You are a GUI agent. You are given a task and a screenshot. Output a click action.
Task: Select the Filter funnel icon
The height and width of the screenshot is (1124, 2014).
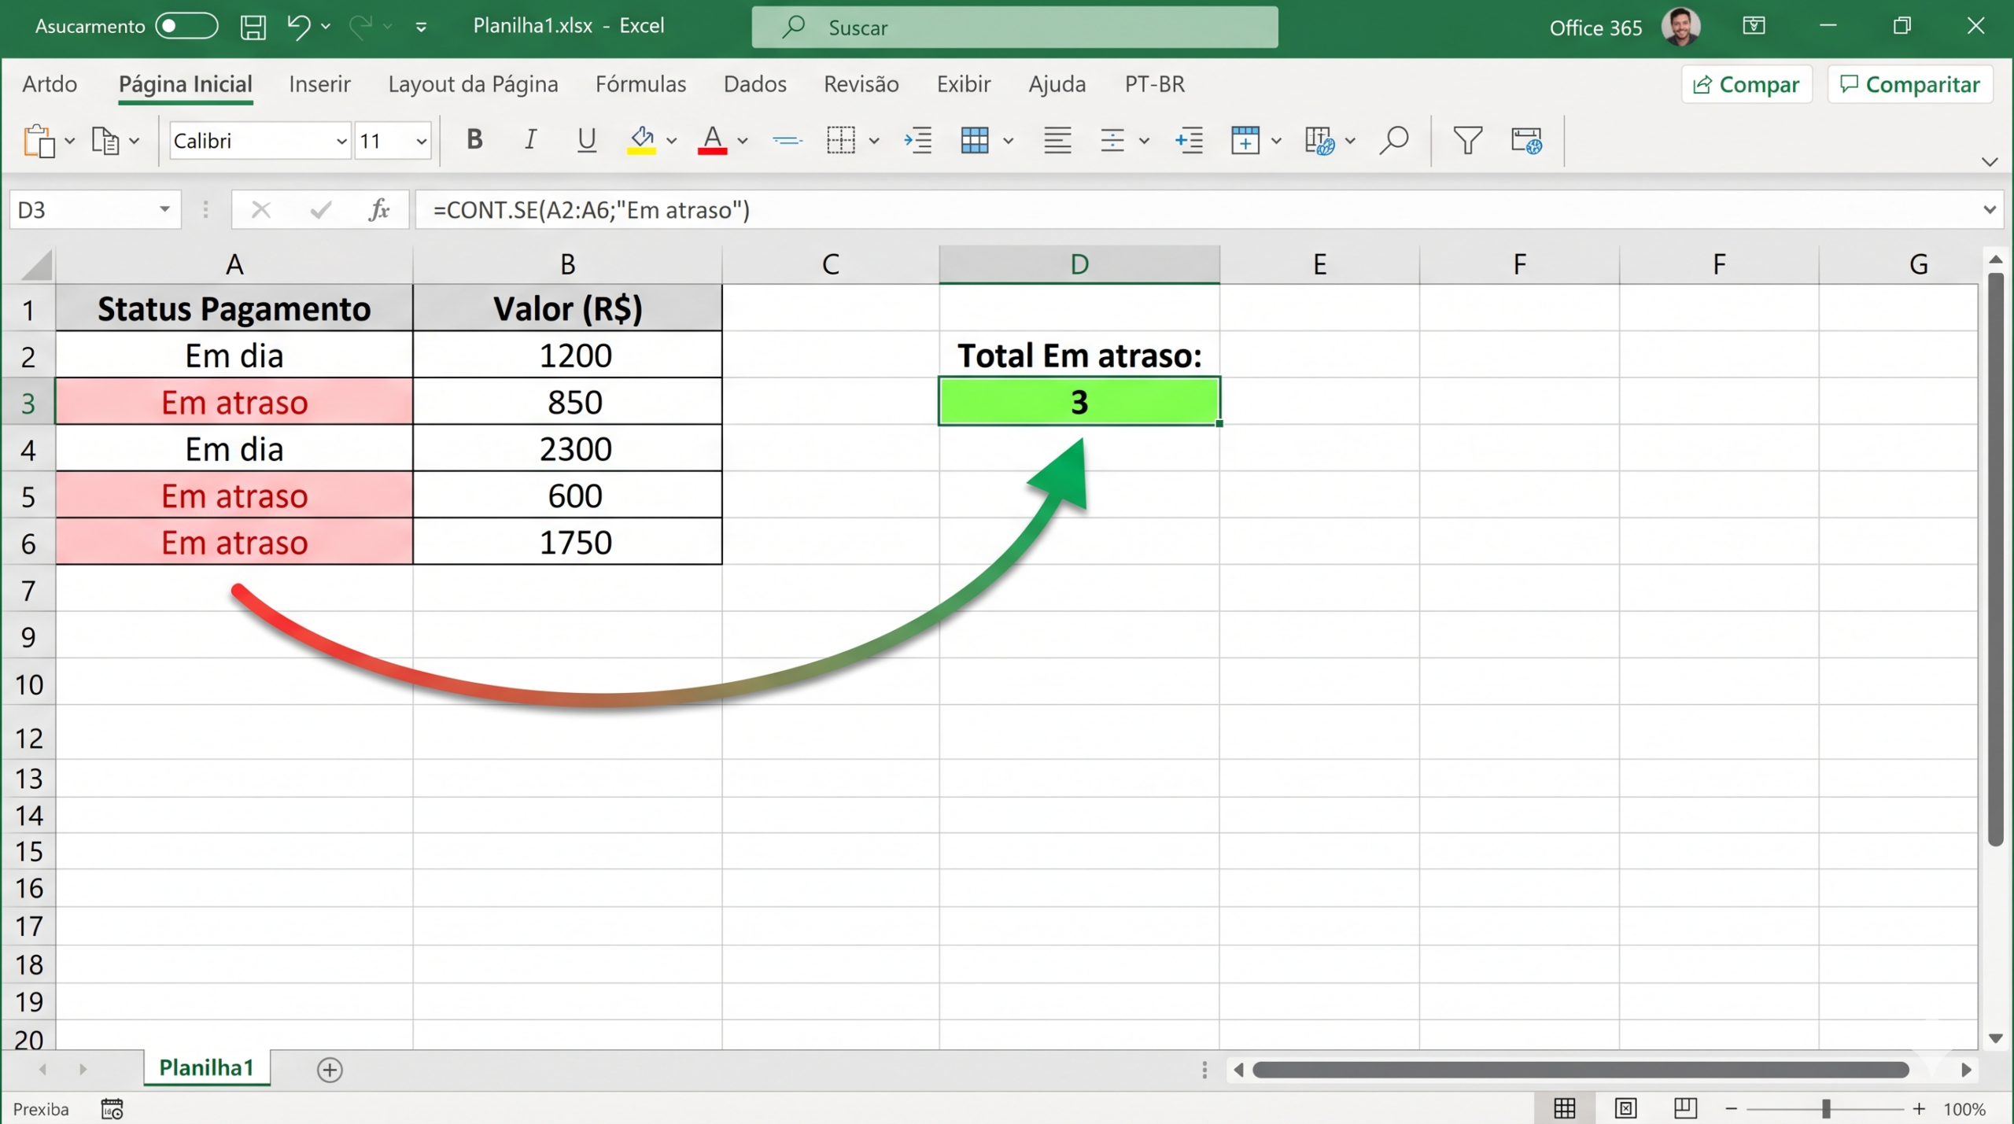click(1467, 141)
